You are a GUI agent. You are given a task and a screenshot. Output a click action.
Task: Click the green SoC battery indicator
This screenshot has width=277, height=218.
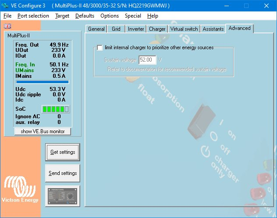click(x=55, y=109)
